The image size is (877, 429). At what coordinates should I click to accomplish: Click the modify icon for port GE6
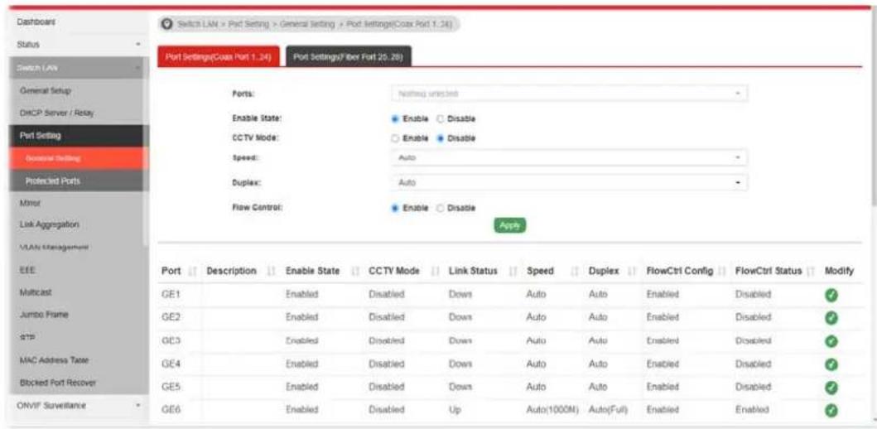point(831,411)
